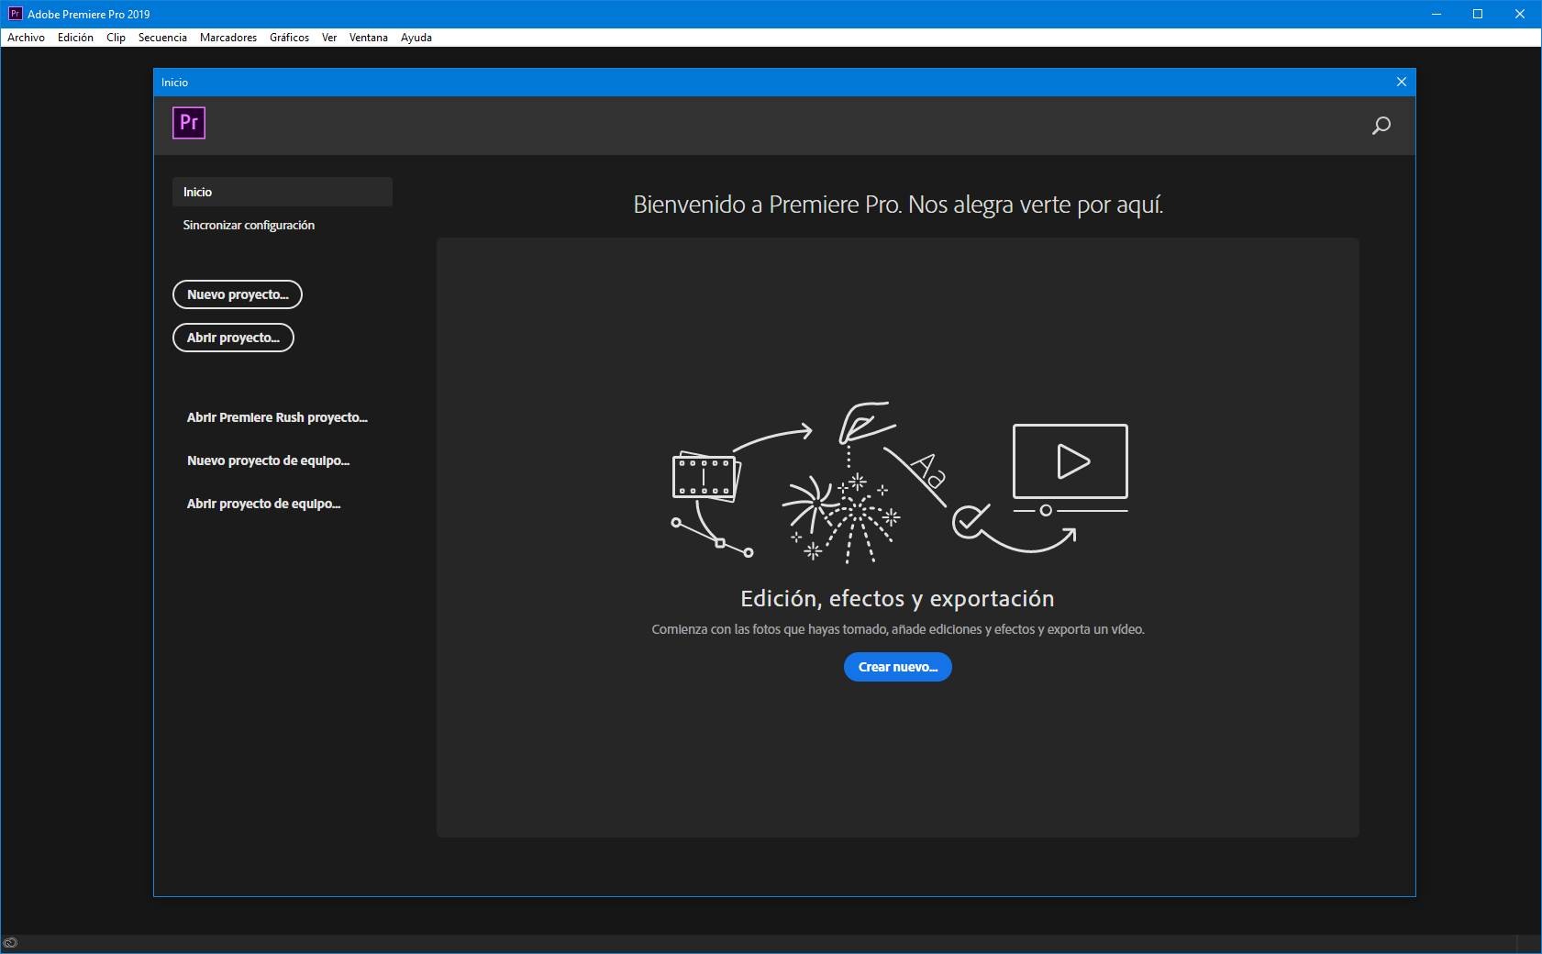This screenshot has width=1542, height=954.
Task: Click Nuevo proyecto de equipo link
Action: (268, 460)
